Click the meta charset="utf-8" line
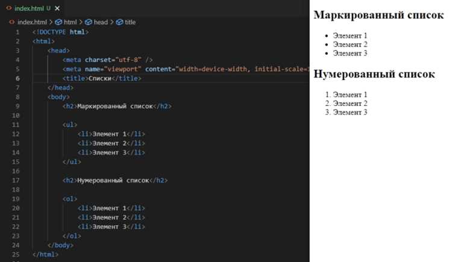The width and height of the screenshot is (452, 262). point(108,60)
